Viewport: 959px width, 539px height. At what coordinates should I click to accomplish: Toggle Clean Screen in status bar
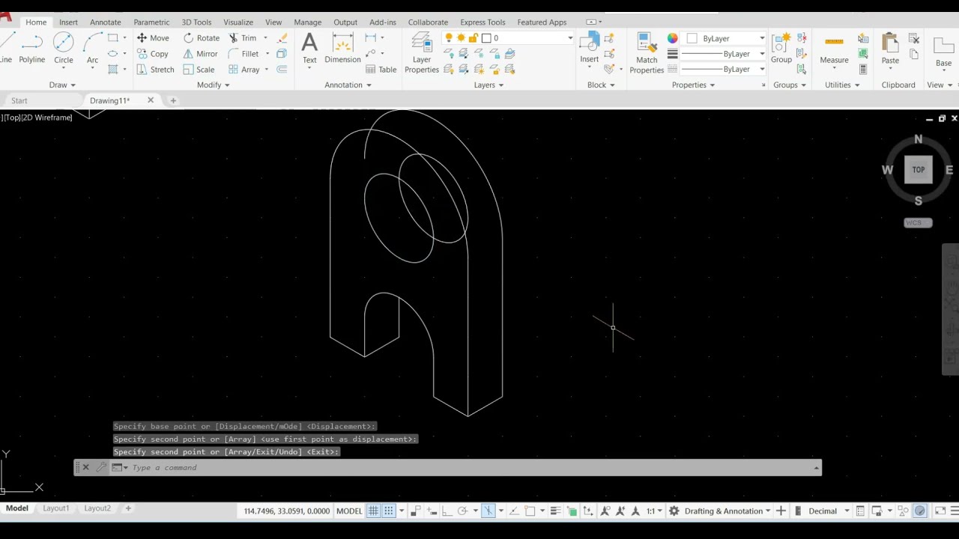coord(940,511)
